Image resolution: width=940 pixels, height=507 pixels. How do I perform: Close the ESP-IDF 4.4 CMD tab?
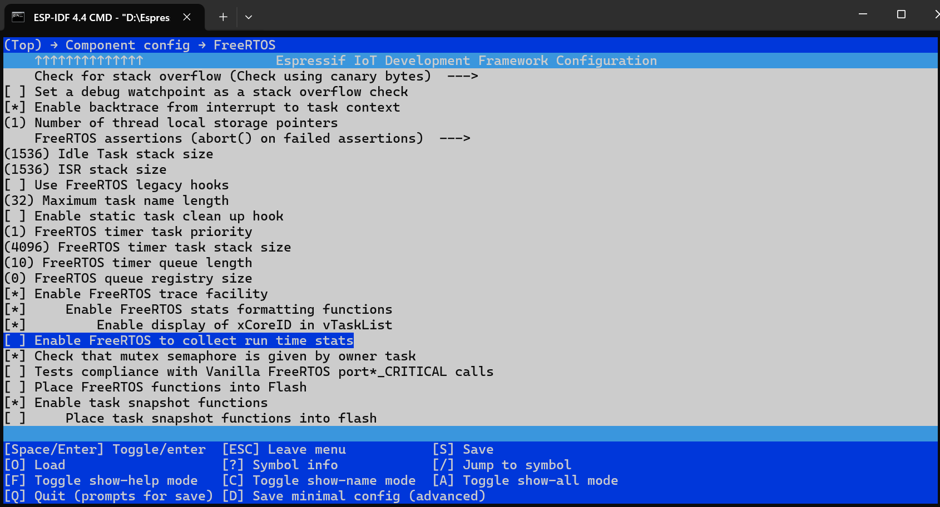(x=187, y=17)
